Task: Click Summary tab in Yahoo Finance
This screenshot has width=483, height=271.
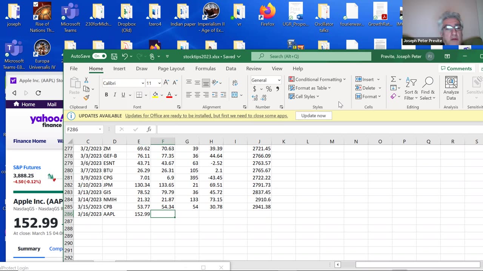Action: 29,249
